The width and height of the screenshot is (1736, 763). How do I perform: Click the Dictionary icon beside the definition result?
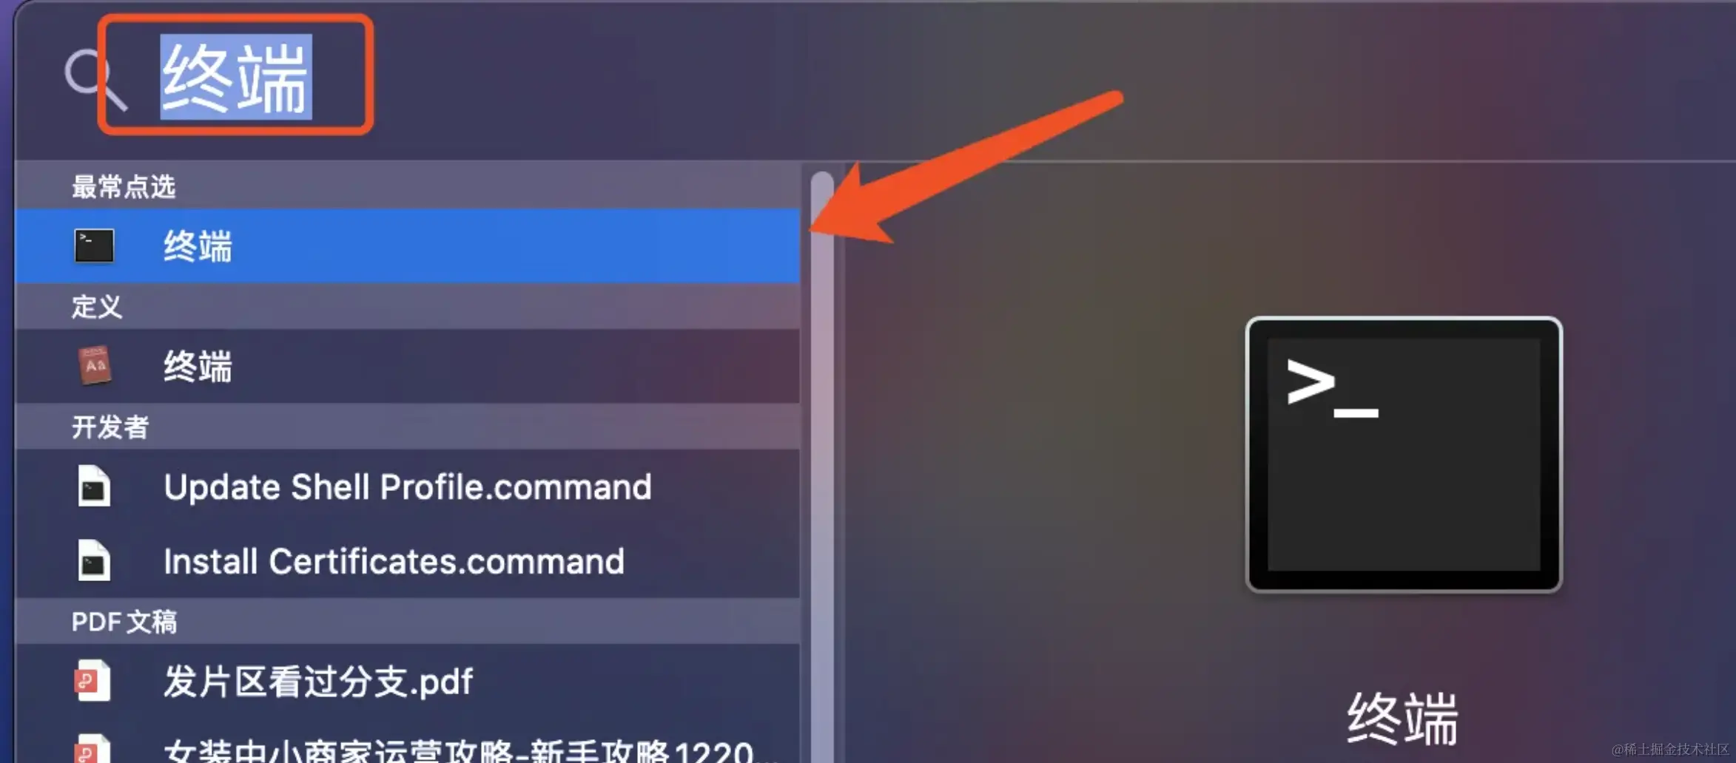[95, 365]
